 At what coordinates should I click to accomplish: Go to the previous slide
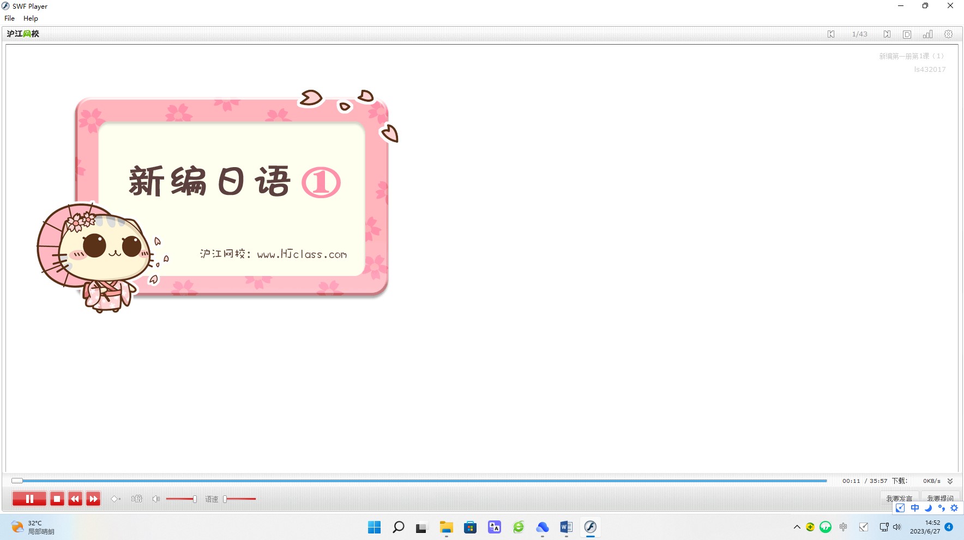pos(831,34)
